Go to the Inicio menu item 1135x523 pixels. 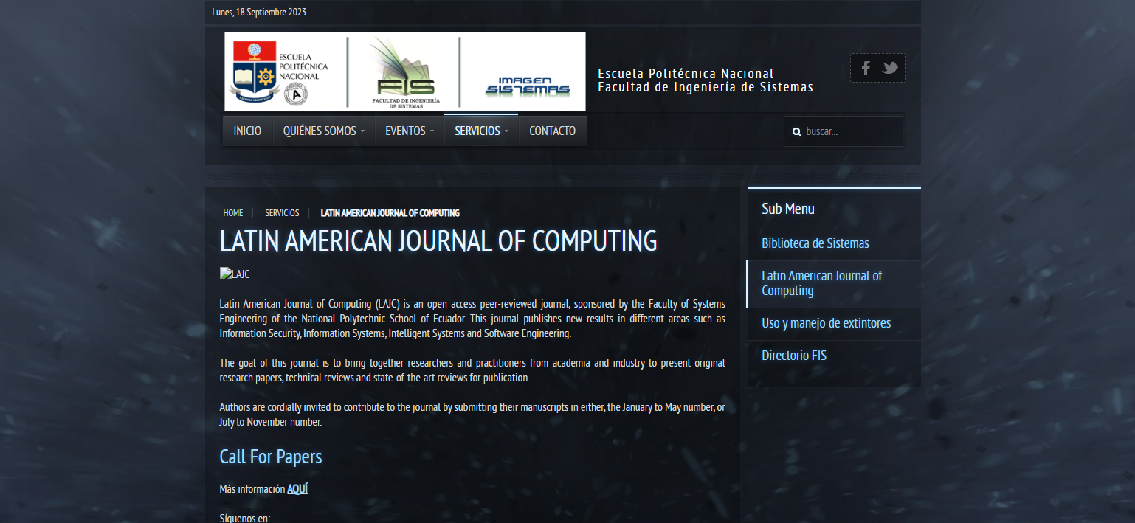247,131
